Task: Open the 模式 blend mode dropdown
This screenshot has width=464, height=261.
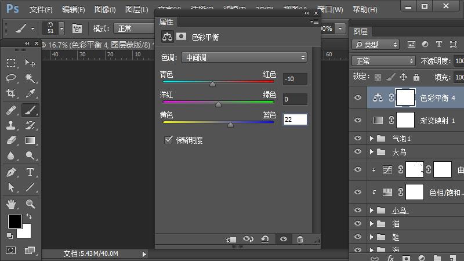Action: pyautogui.click(x=135, y=28)
